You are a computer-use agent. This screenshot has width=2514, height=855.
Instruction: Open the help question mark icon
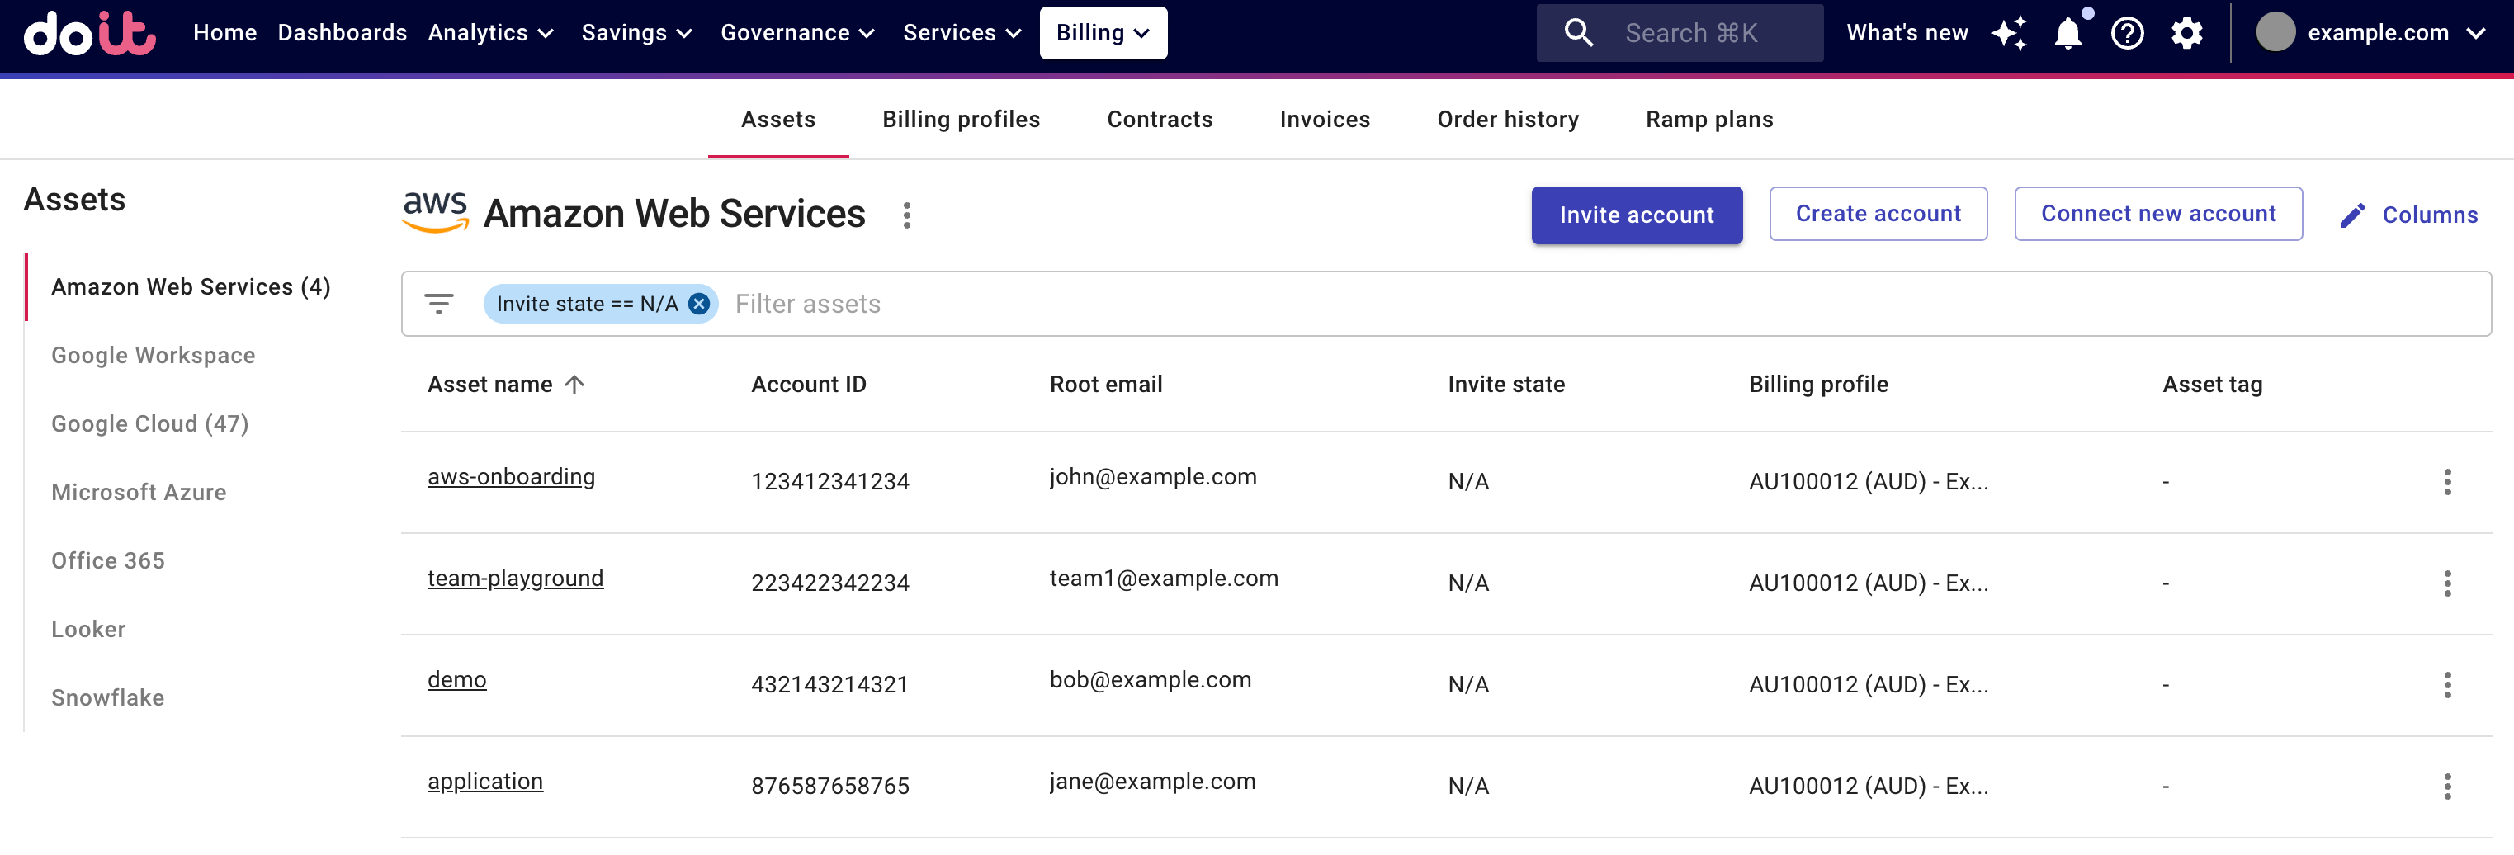coord(2128,33)
